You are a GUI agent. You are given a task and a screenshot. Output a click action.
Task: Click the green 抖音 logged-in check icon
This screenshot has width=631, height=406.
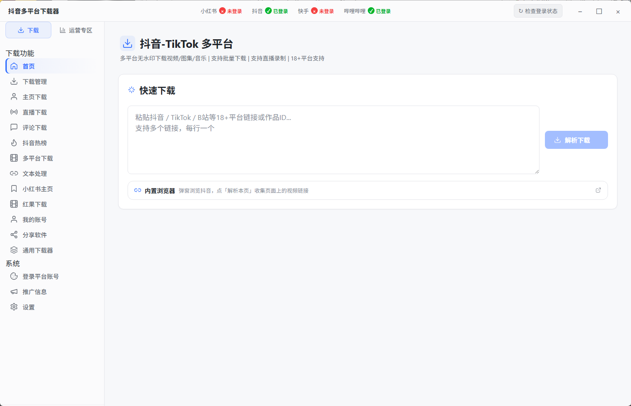[x=268, y=11]
